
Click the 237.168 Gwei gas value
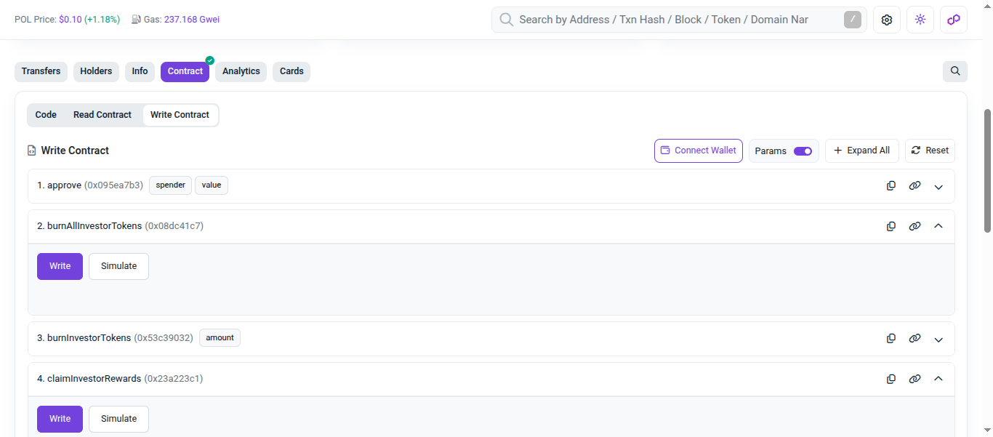pos(192,20)
